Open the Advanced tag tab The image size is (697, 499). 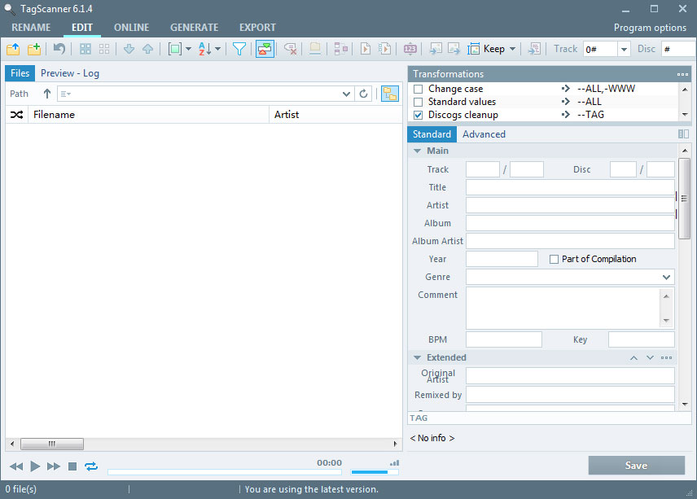(484, 134)
